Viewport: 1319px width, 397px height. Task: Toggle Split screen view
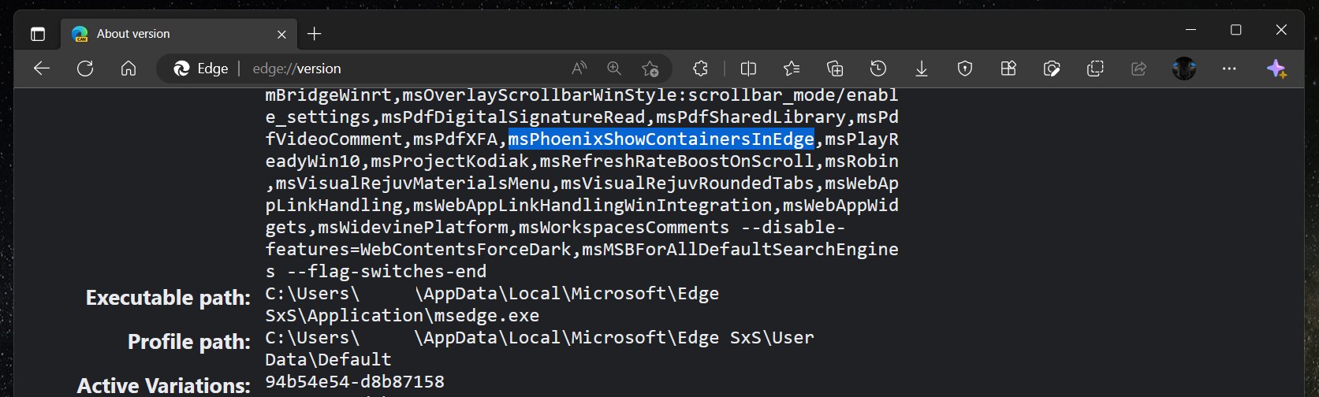(748, 69)
